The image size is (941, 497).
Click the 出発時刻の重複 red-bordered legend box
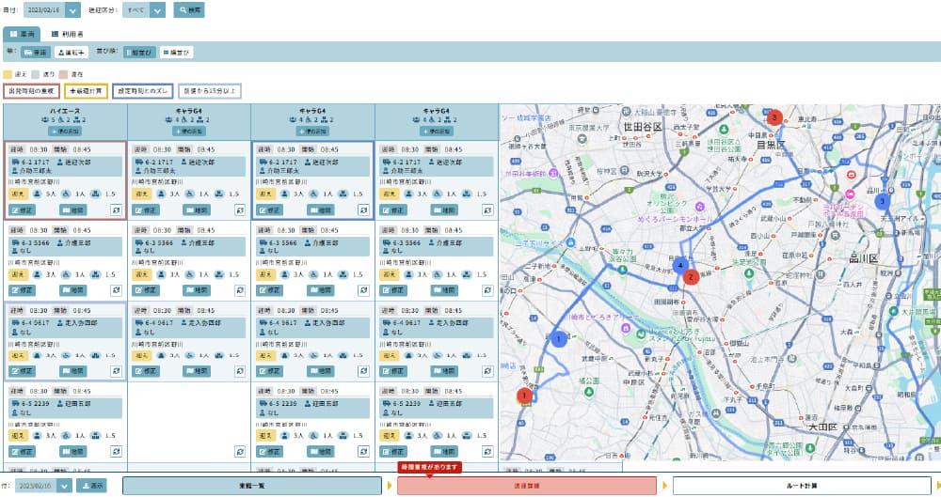coord(31,91)
